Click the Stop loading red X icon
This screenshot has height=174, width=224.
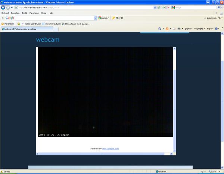(x=168, y=7)
